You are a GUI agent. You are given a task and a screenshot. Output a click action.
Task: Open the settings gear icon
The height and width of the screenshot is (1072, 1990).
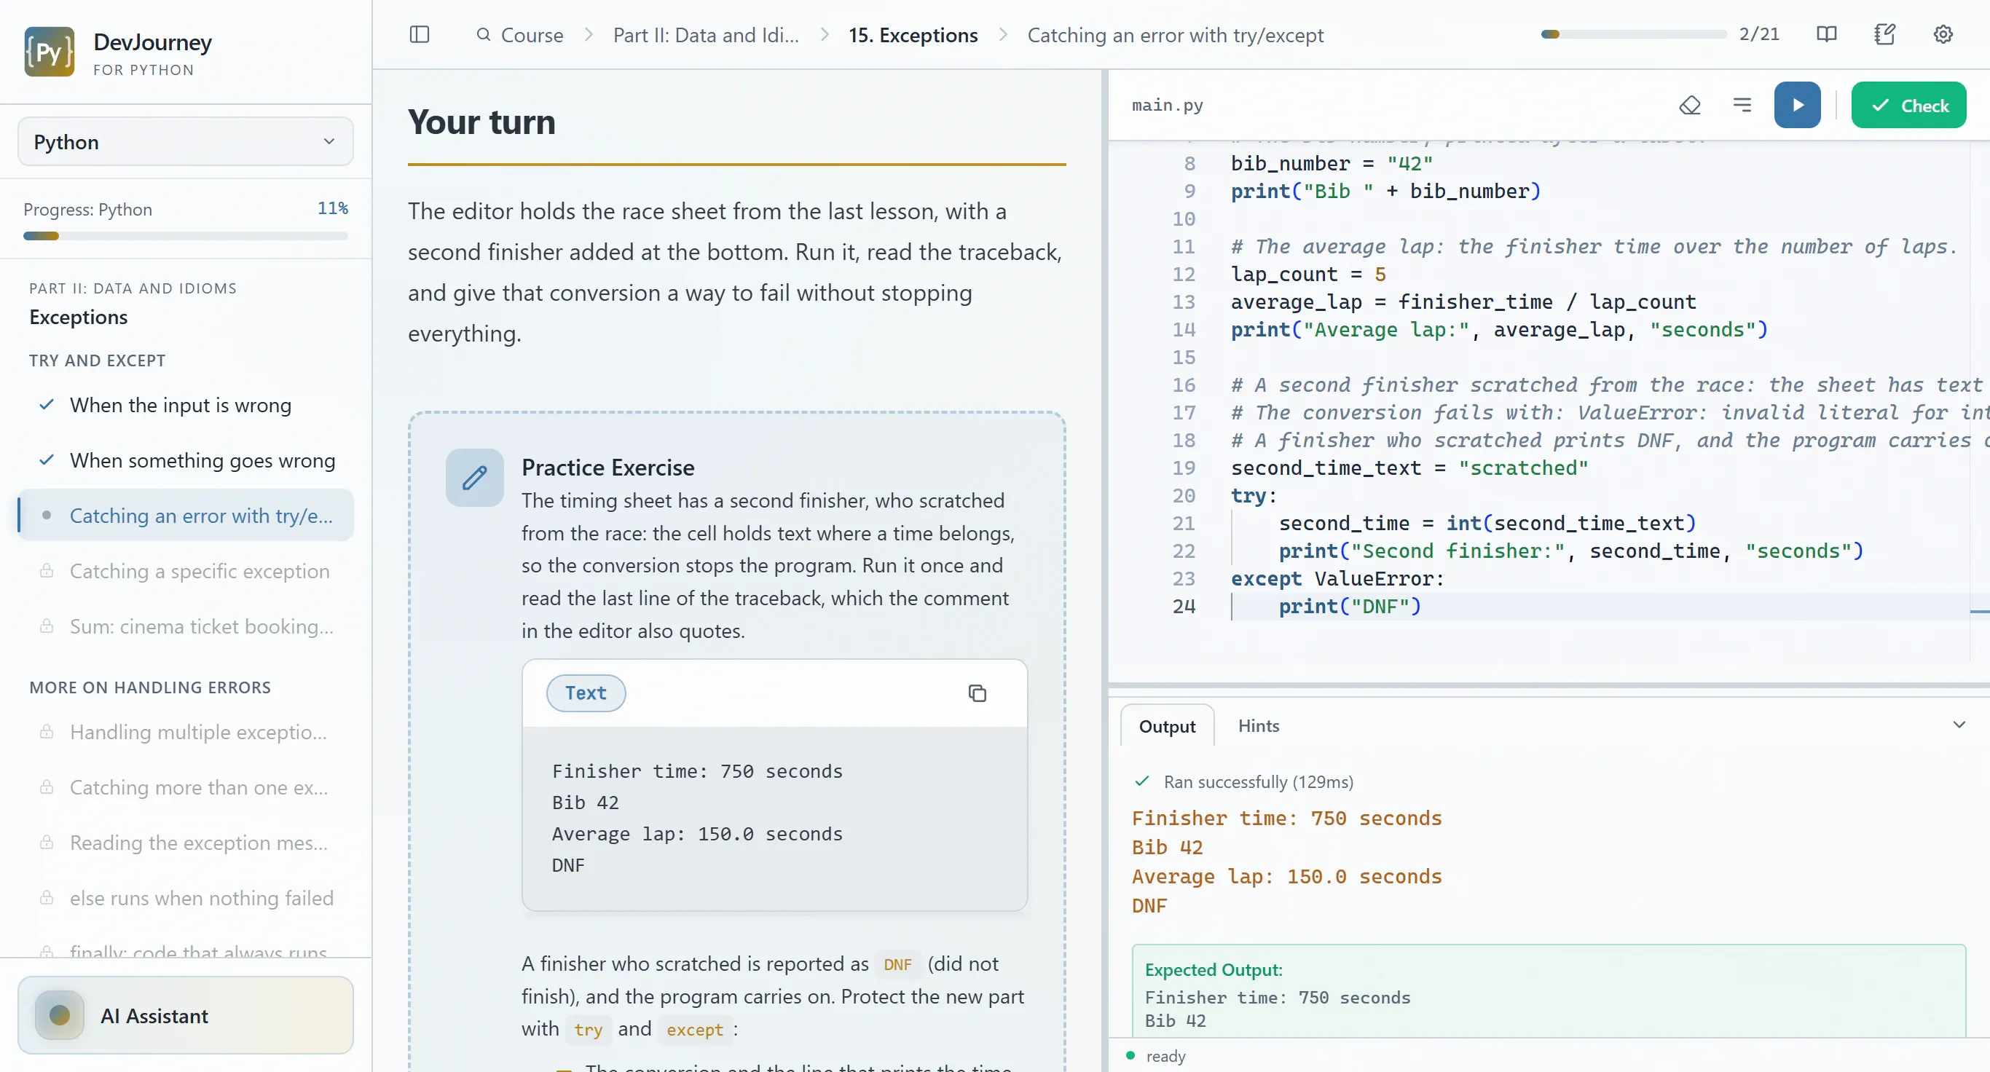pos(1943,35)
